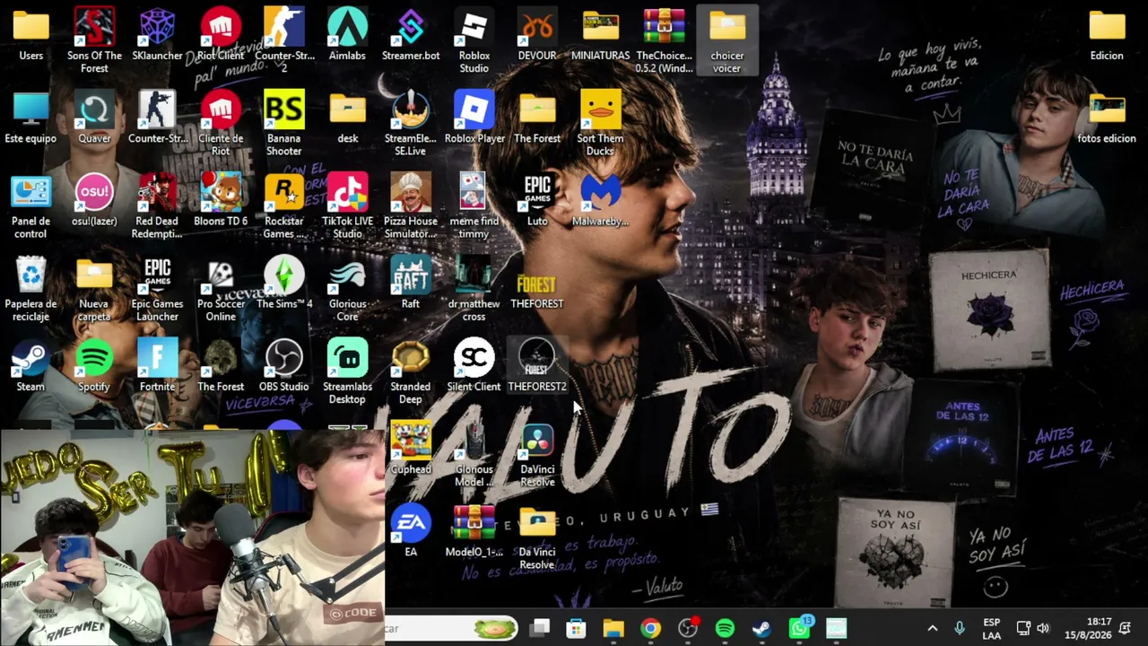Open TikTok LIVE Studio

tap(347, 205)
